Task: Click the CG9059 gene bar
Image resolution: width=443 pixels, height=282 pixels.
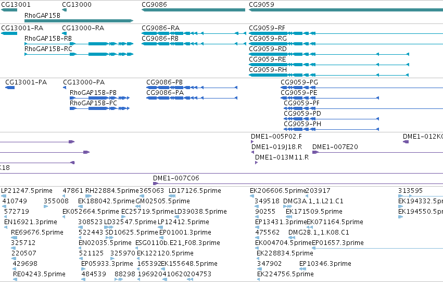Action: (346, 10)
